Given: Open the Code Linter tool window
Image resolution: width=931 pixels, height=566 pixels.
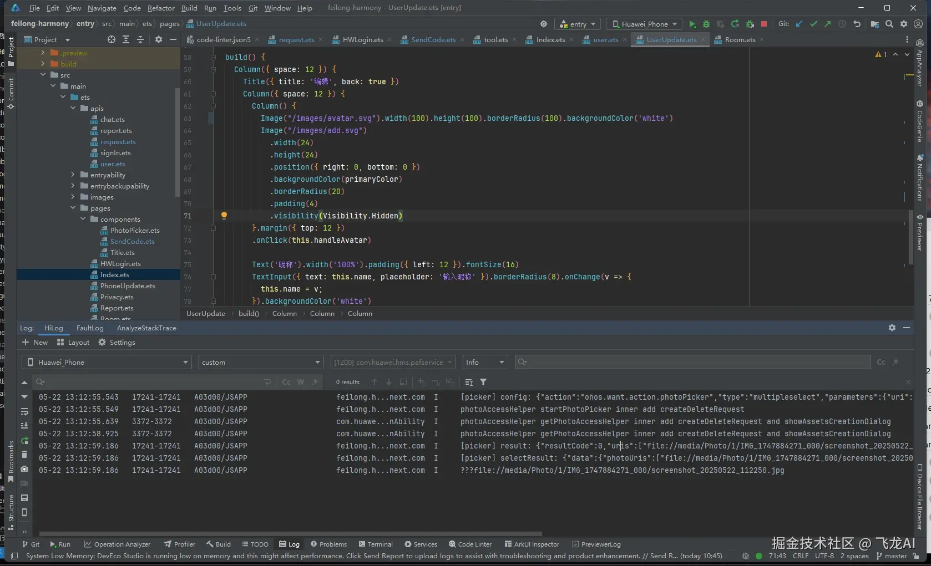Looking at the screenshot, I should tap(470, 544).
